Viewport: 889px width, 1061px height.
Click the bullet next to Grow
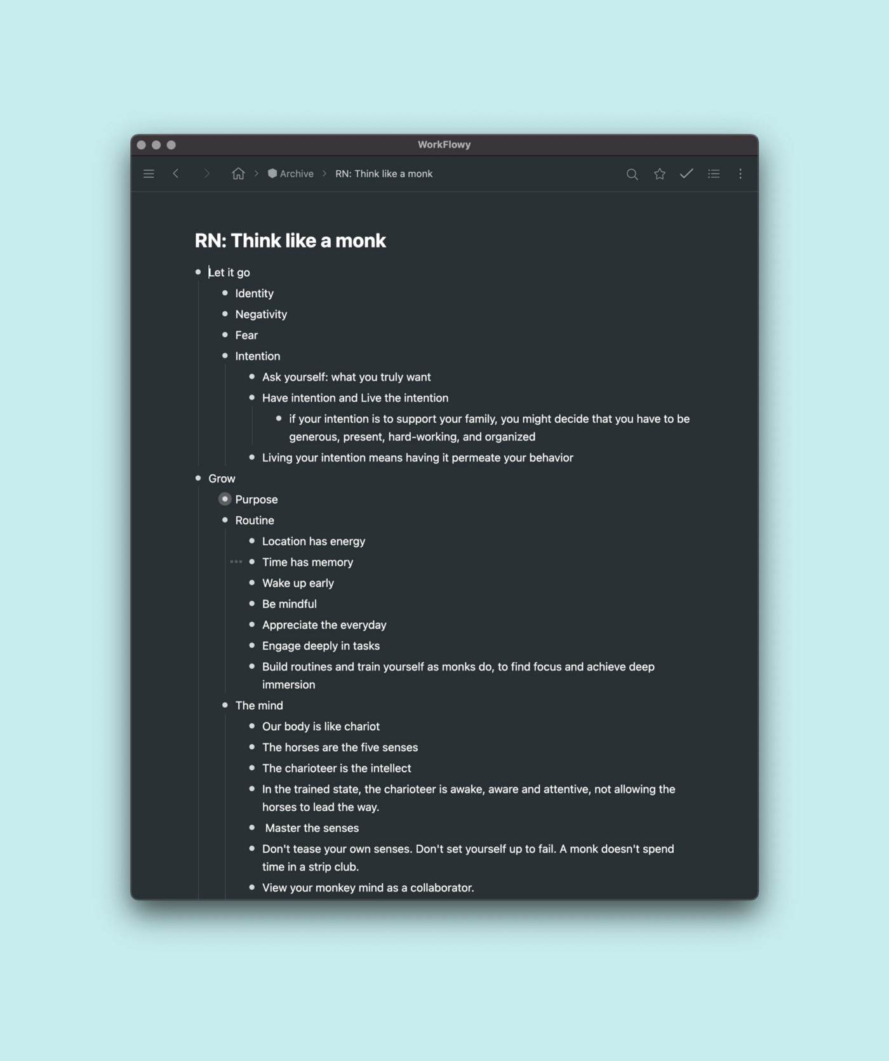[198, 478]
